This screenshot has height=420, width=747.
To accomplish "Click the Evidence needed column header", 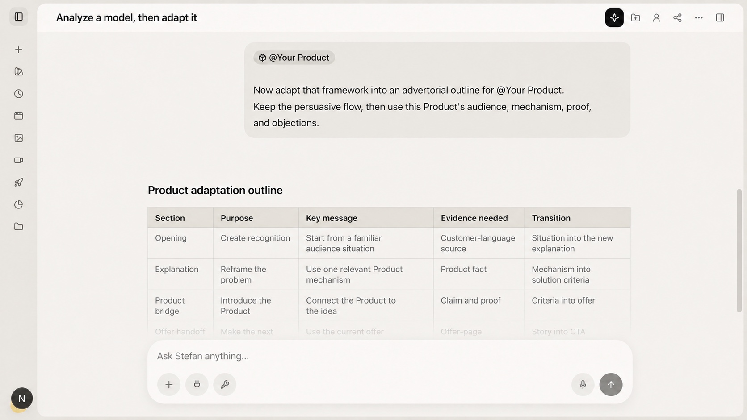I will click(x=479, y=218).
